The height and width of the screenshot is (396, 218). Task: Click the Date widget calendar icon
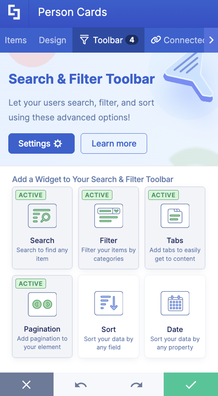coord(175,303)
